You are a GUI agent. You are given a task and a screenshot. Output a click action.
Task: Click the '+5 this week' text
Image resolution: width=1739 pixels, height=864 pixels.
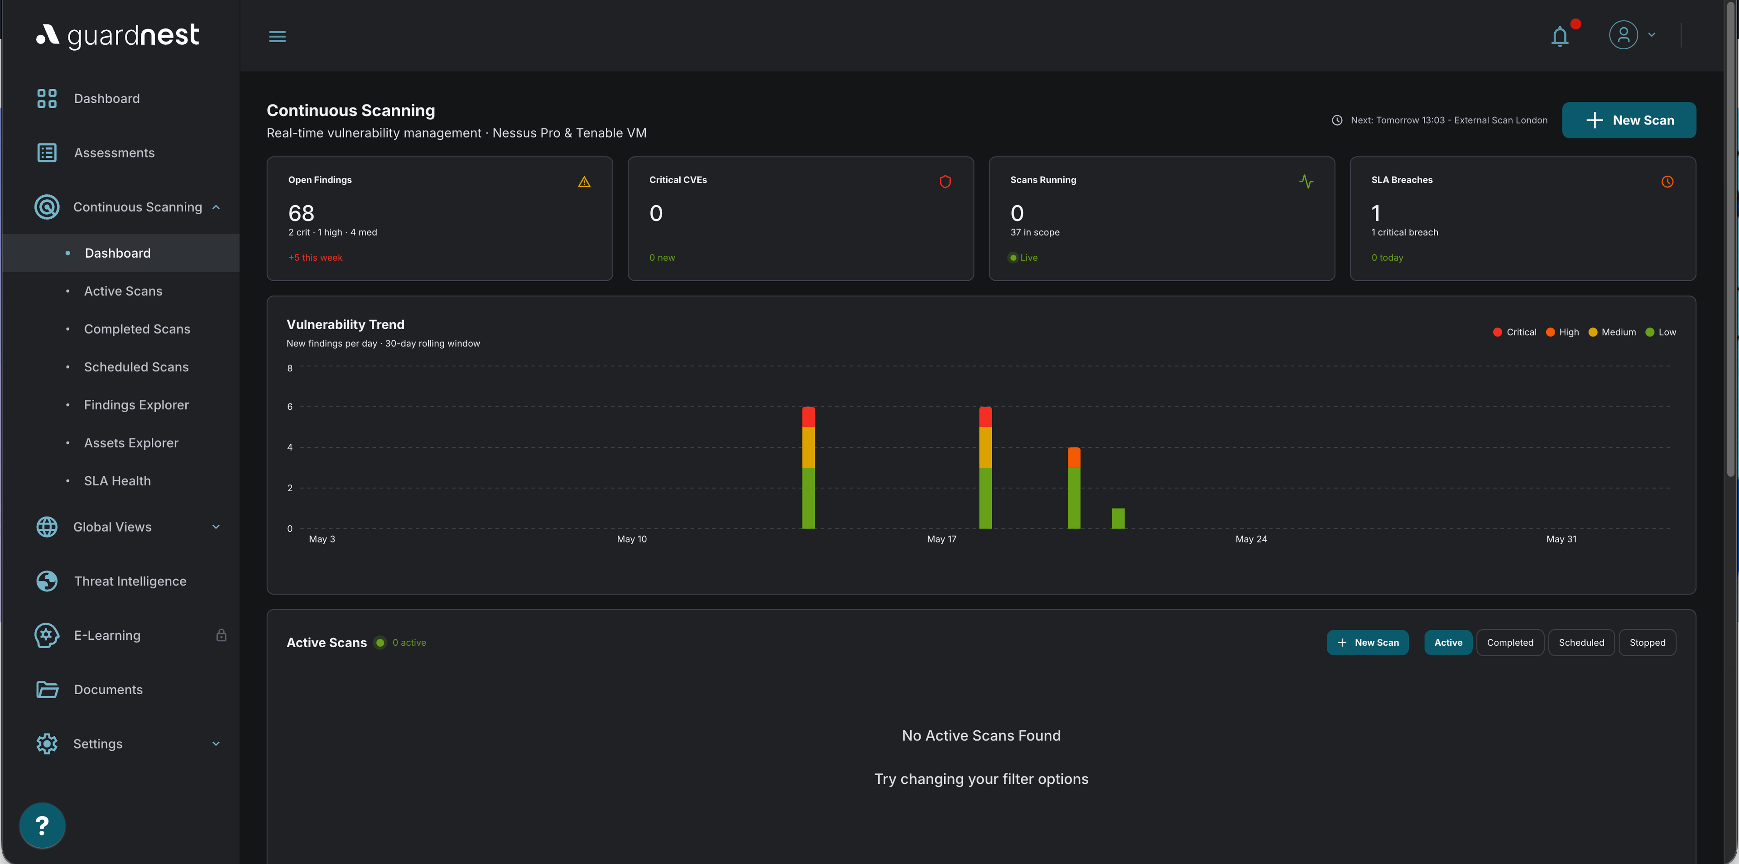(x=315, y=258)
